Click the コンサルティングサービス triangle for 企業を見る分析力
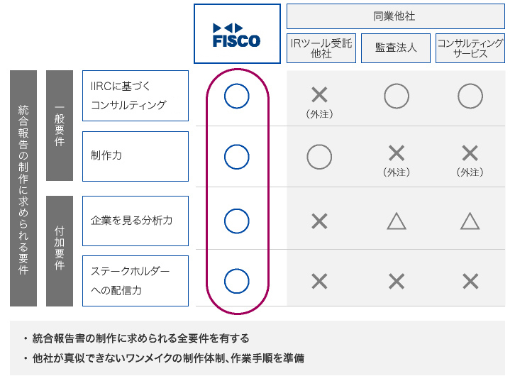 coord(470,221)
